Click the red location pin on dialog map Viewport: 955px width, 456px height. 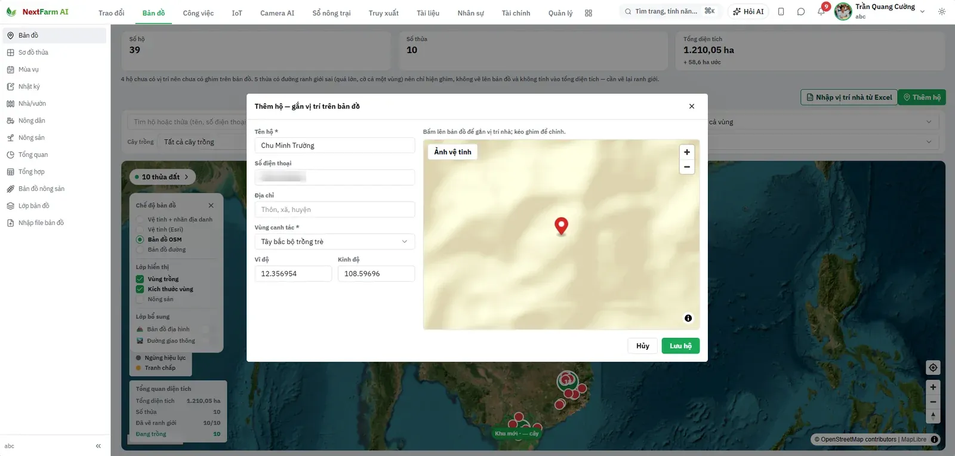(561, 226)
